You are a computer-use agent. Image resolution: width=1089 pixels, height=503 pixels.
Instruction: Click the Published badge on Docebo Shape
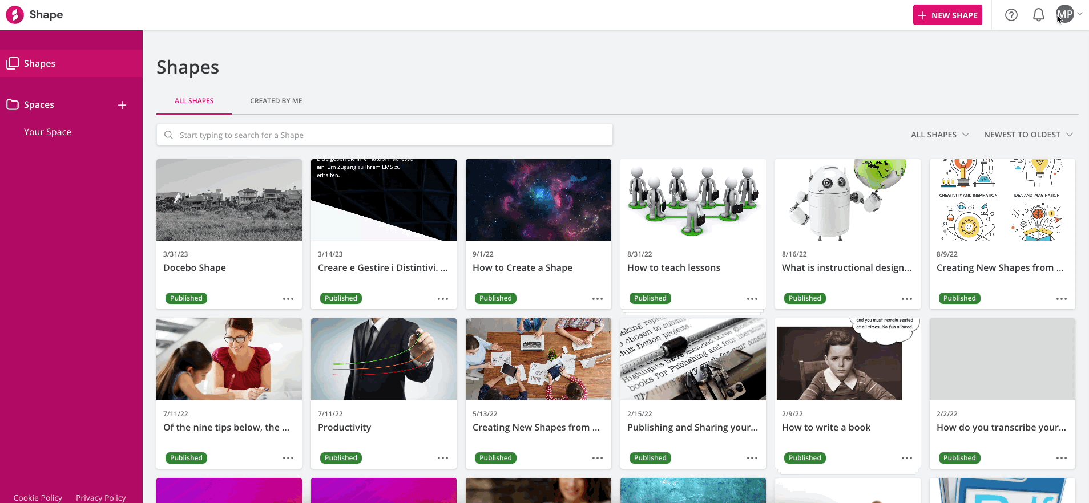tap(186, 298)
